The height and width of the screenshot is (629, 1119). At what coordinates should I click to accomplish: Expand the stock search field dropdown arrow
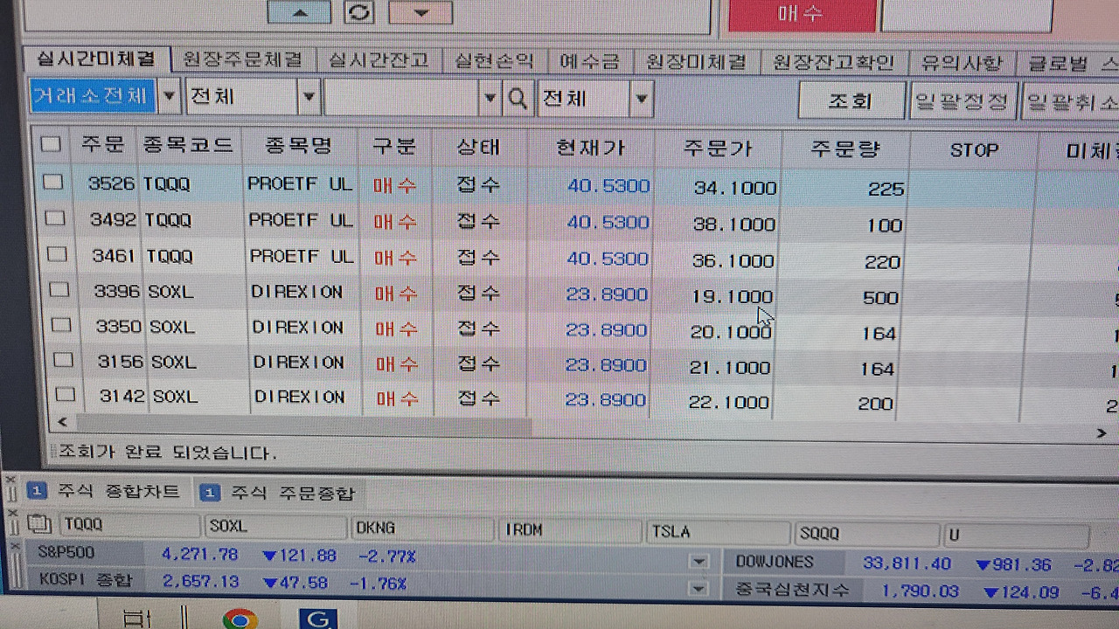[490, 98]
